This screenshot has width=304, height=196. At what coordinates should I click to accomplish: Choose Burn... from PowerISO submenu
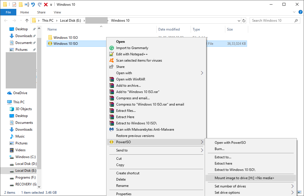(220, 149)
